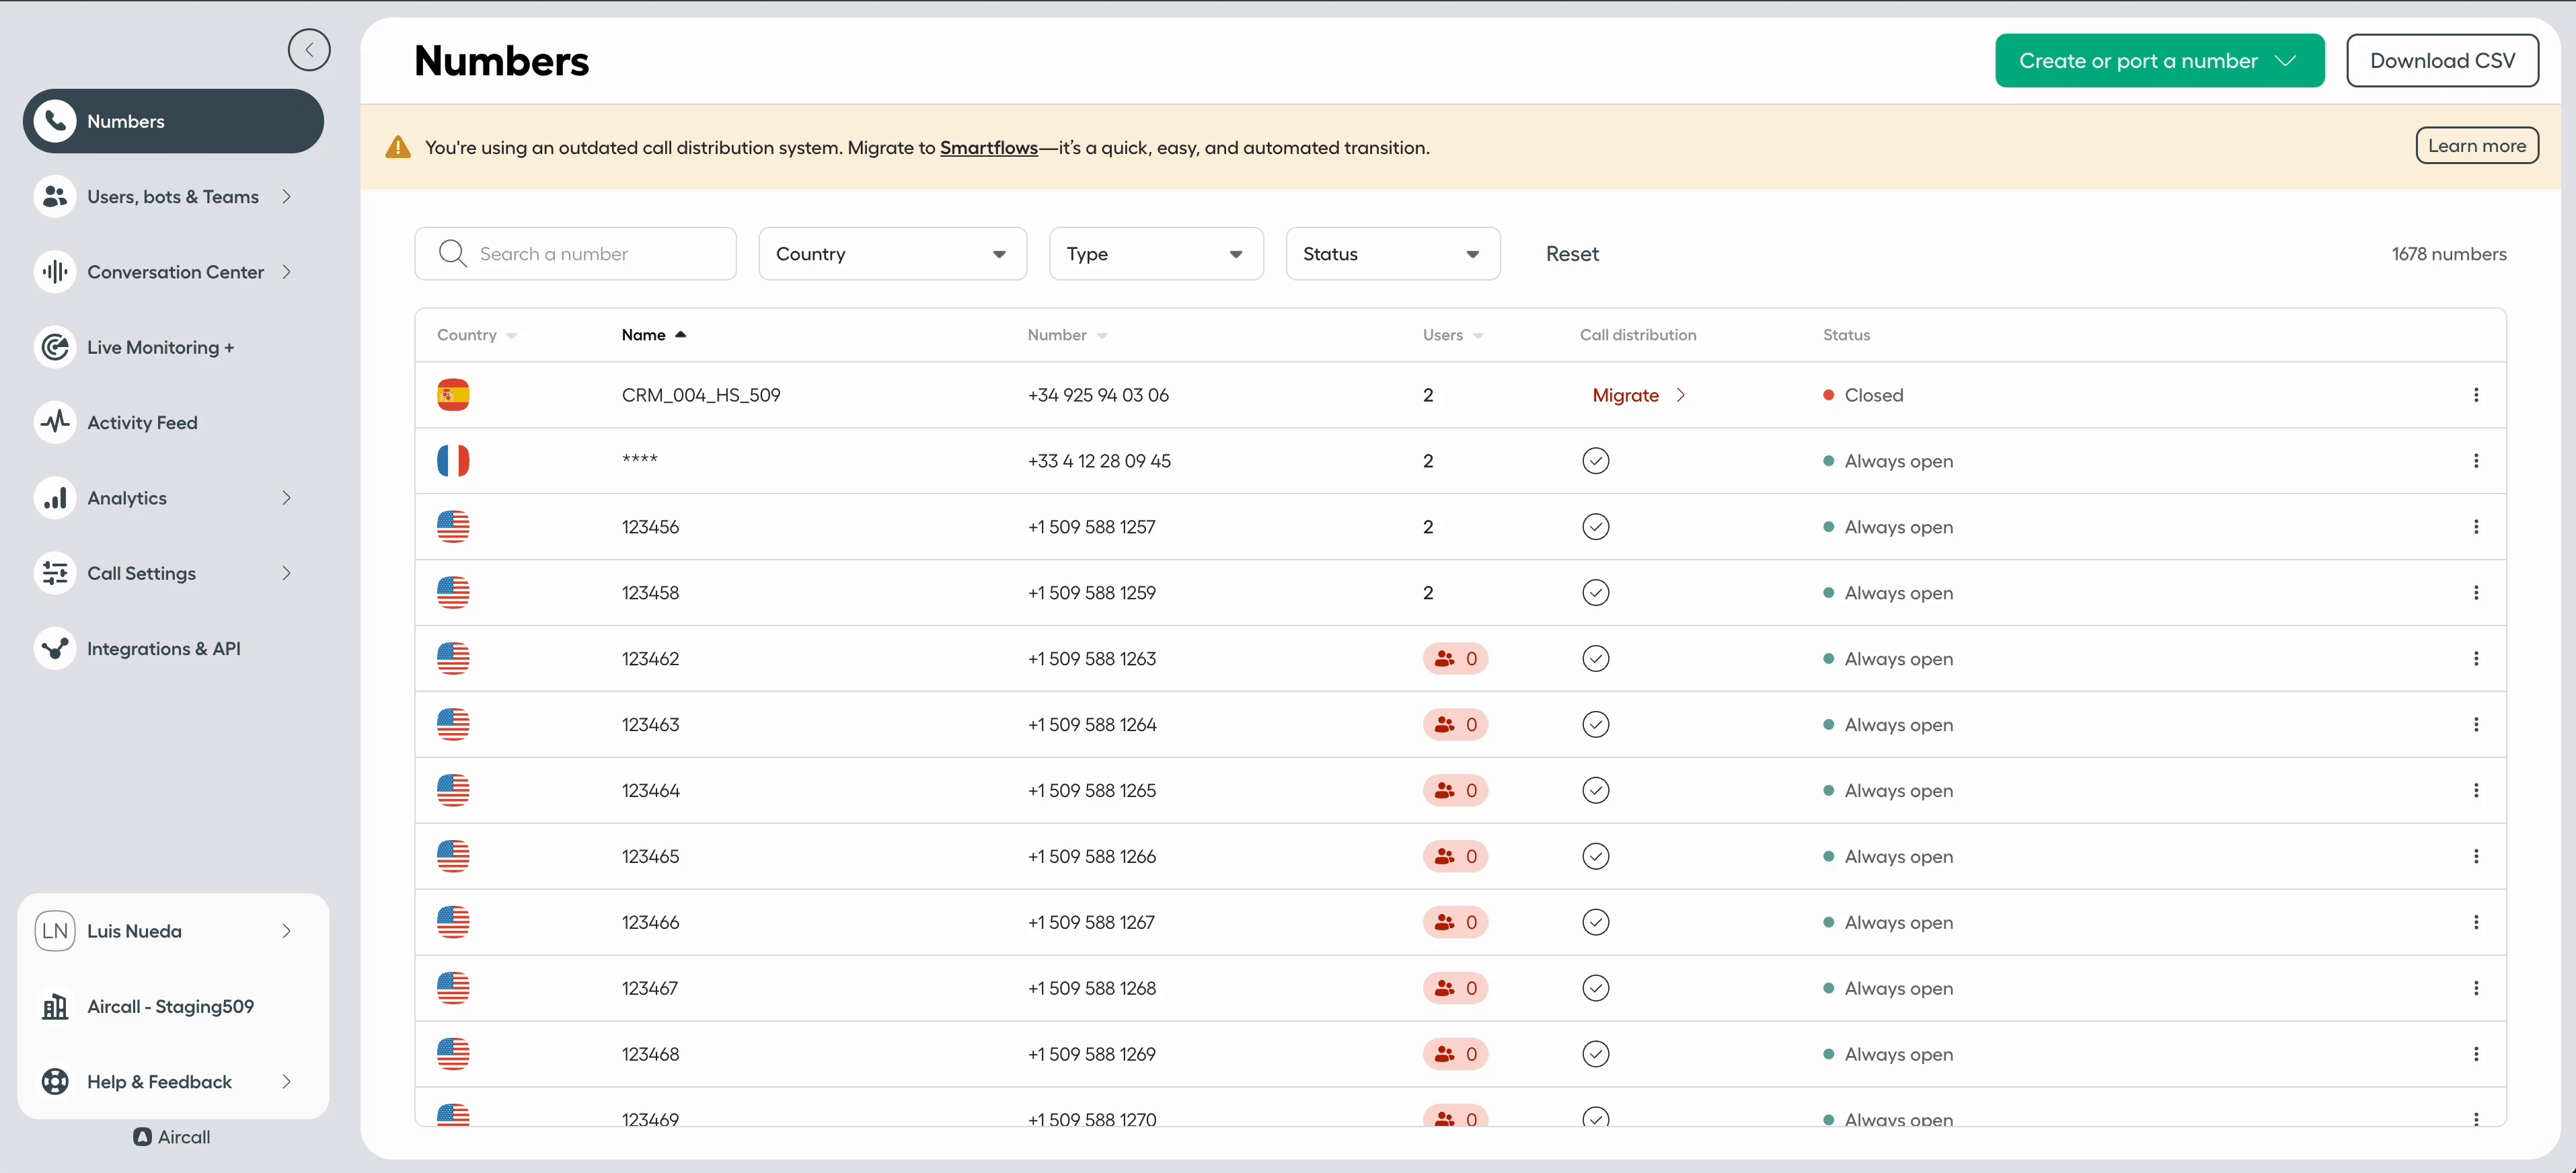Click the call distribution checkmark for 123456

point(1595,527)
